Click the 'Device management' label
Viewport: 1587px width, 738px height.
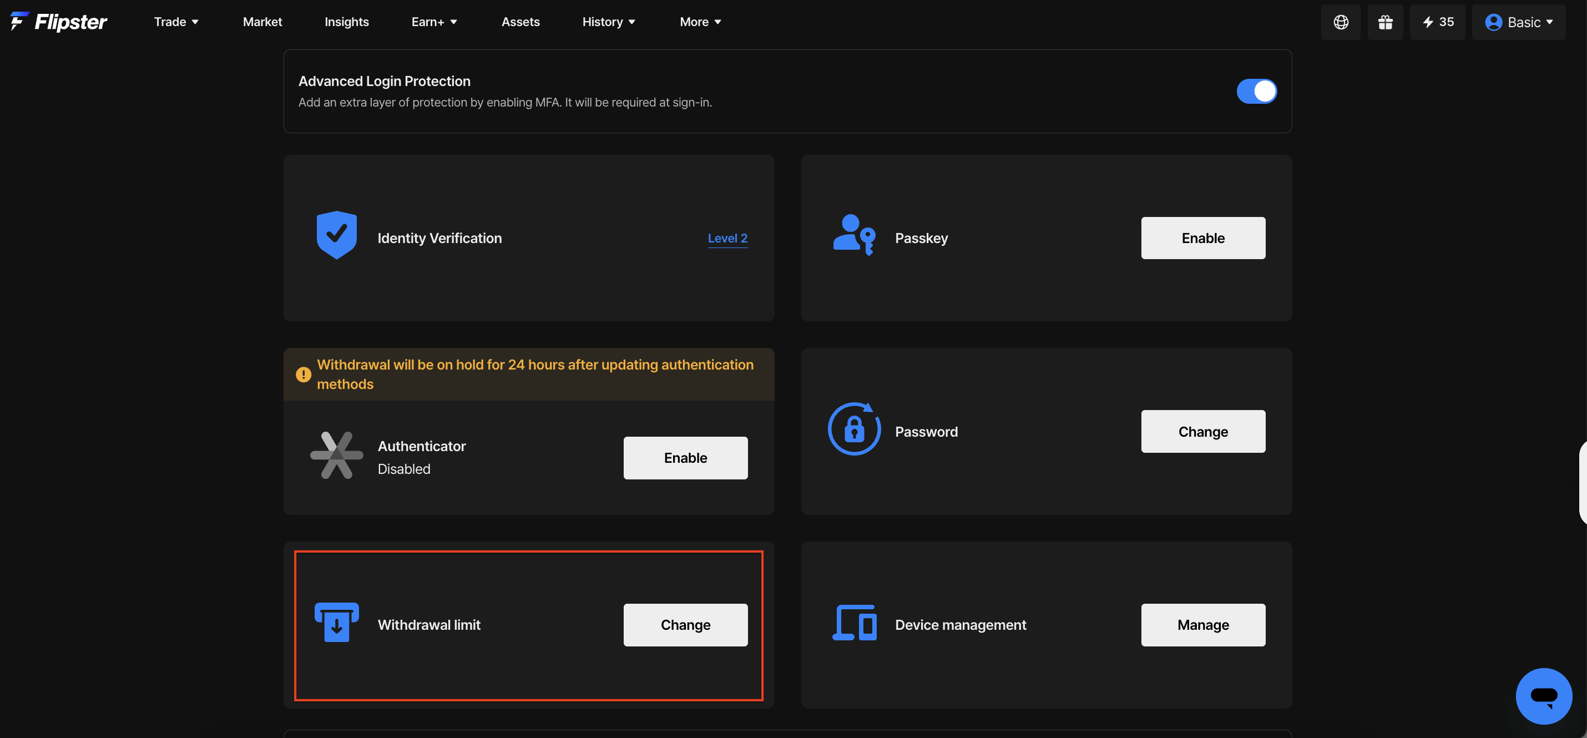coord(961,625)
